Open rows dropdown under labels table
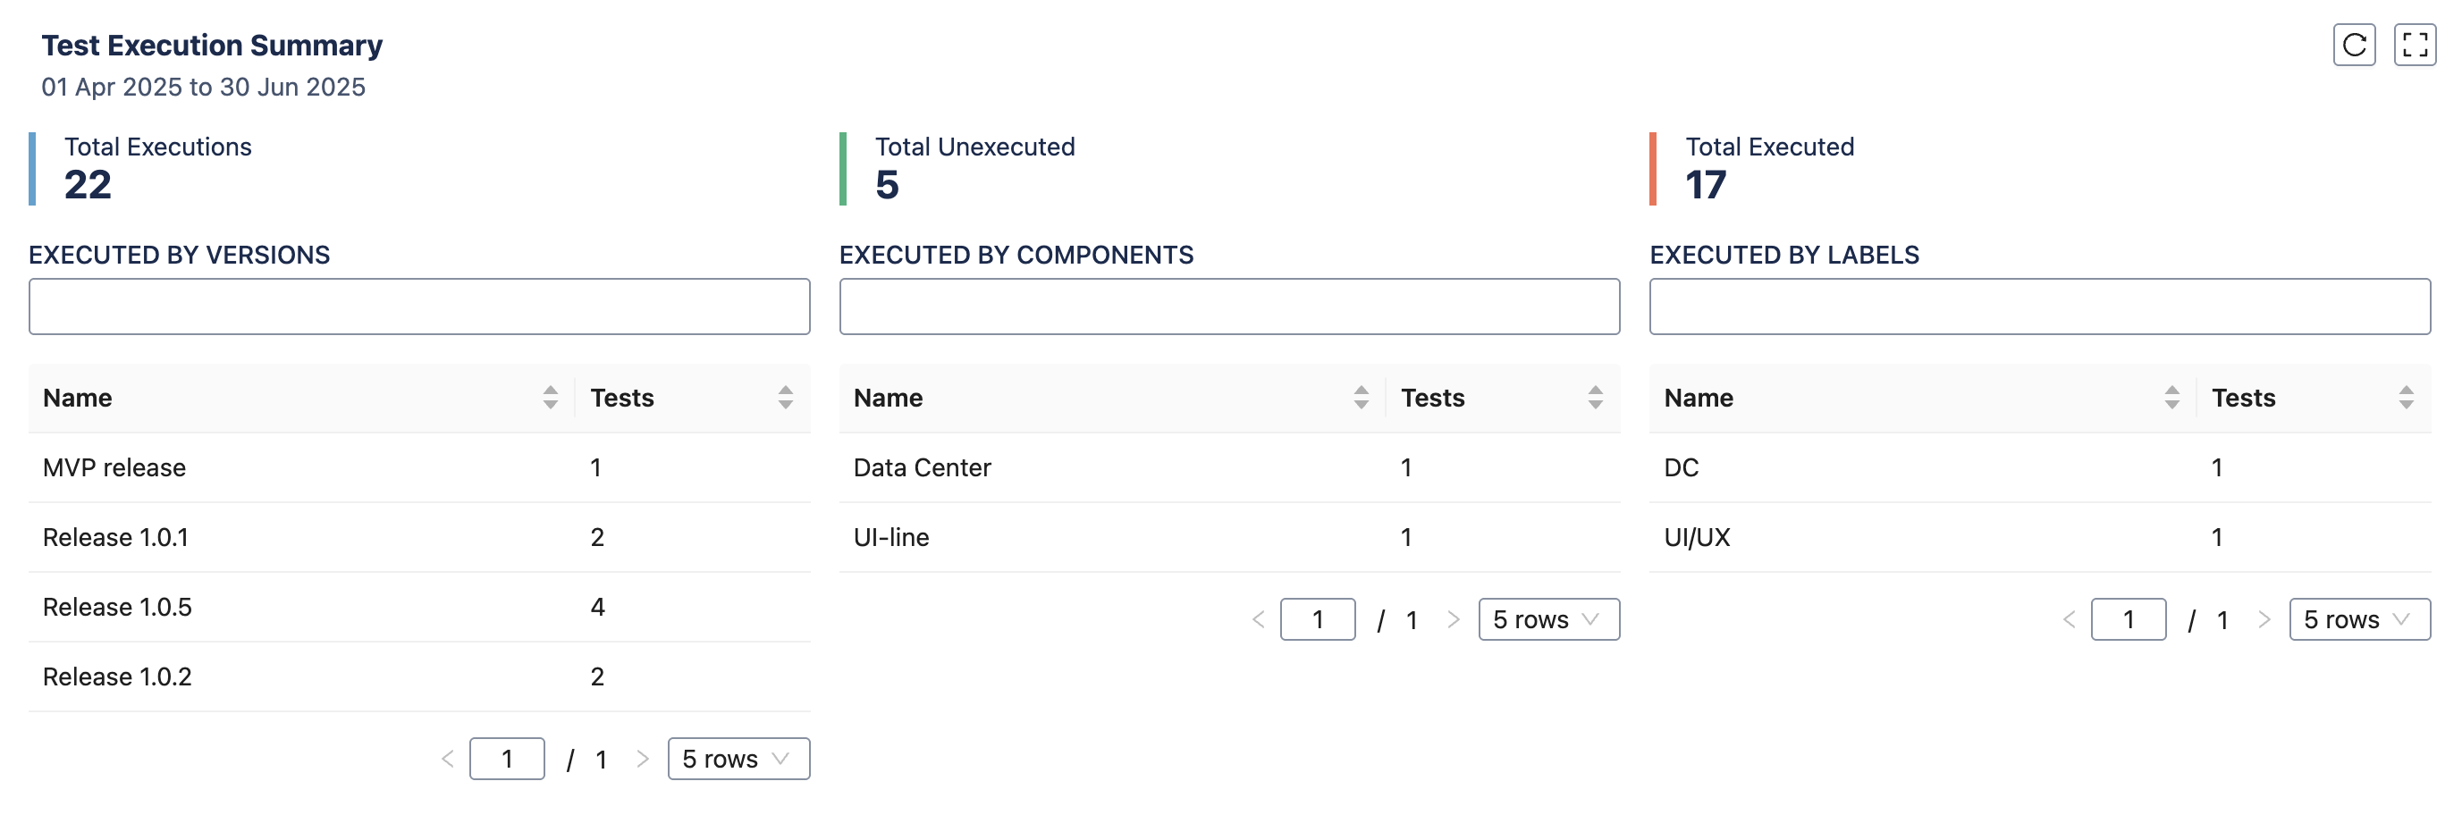 click(2359, 620)
